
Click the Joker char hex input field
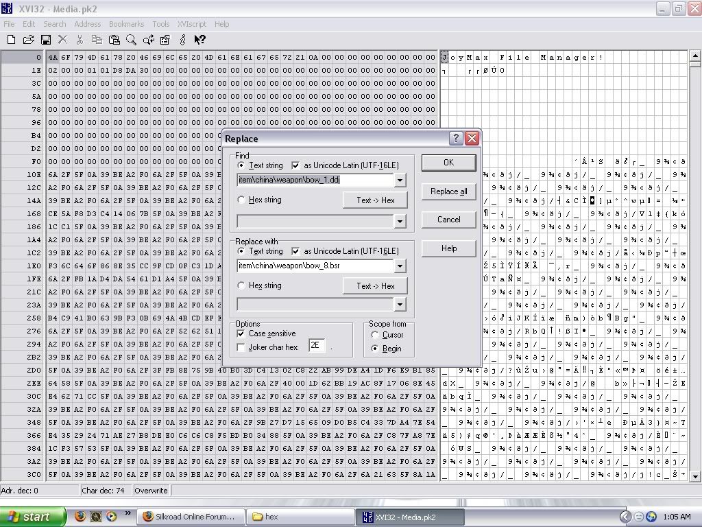pos(317,346)
